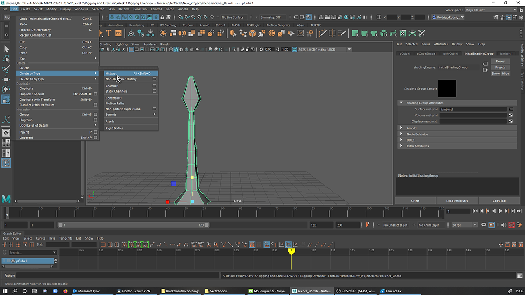The height and width of the screenshot is (295, 525).
Task: Open the Skeleton menu
Action: [x=98, y=9]
